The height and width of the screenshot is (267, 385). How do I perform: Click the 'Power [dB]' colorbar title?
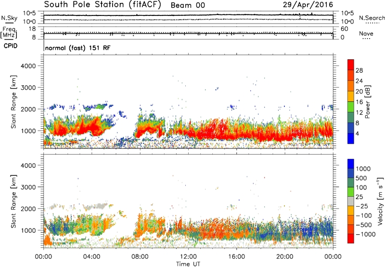pyautogui.click(x=368, y=102)
